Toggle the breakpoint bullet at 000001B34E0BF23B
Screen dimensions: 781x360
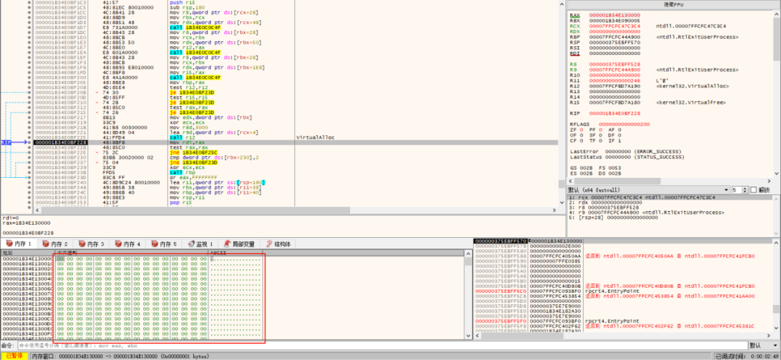coord(31,173)
